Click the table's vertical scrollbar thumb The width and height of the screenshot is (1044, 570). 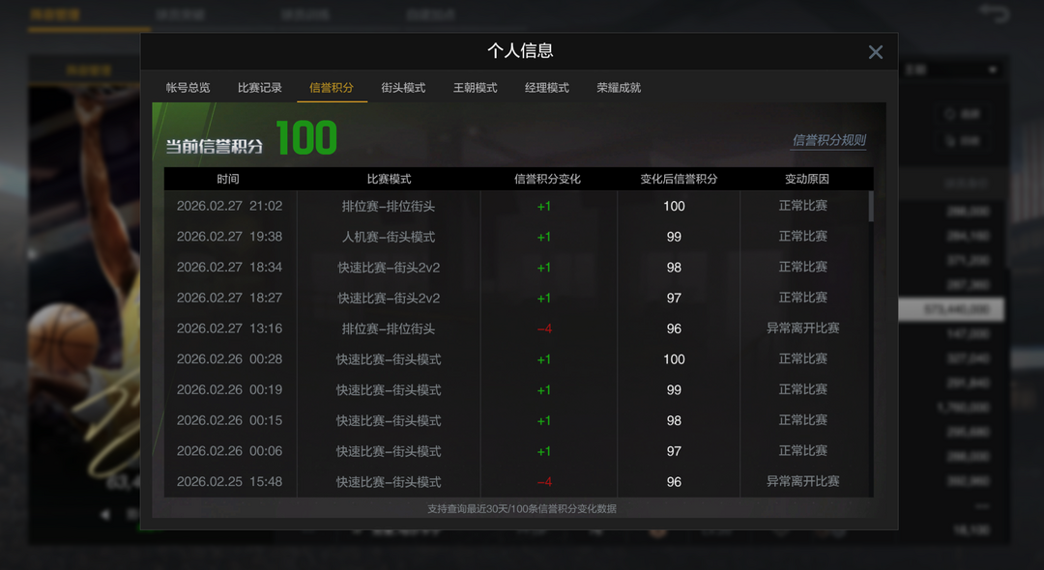(871, 207)
